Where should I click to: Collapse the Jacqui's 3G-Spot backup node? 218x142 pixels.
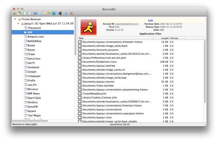coord(18,24)
